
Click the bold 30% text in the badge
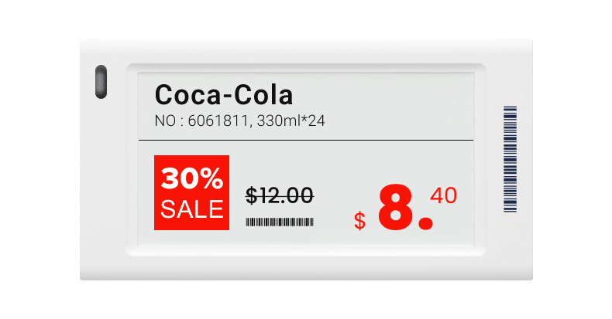(191, 180)
